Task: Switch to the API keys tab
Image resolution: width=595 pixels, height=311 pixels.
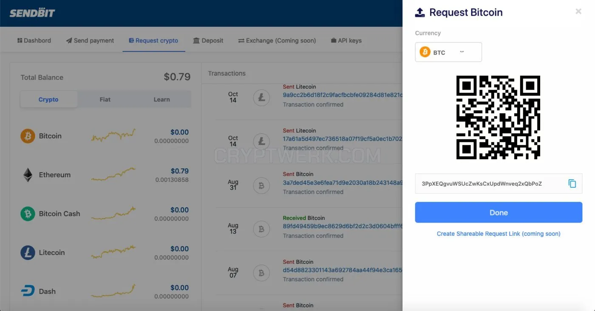Action: (x=346, y=41)
